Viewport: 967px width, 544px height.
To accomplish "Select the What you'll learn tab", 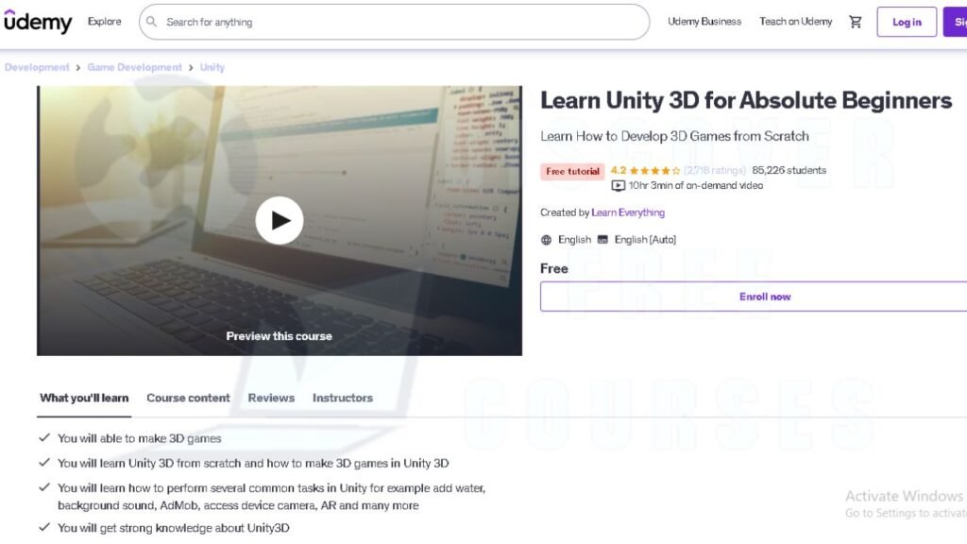I will click(84, 399).
